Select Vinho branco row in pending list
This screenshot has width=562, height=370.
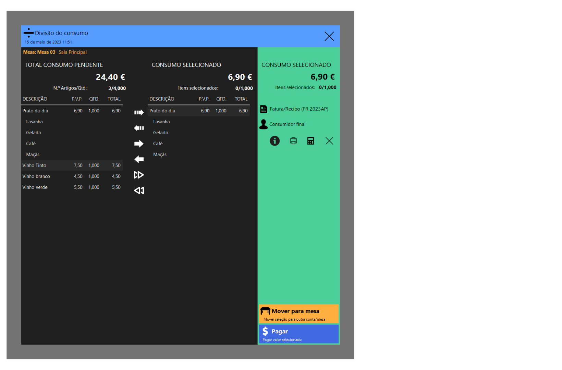tap(72, 176)
